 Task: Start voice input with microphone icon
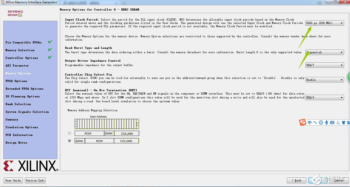click(x=327, y=123)
